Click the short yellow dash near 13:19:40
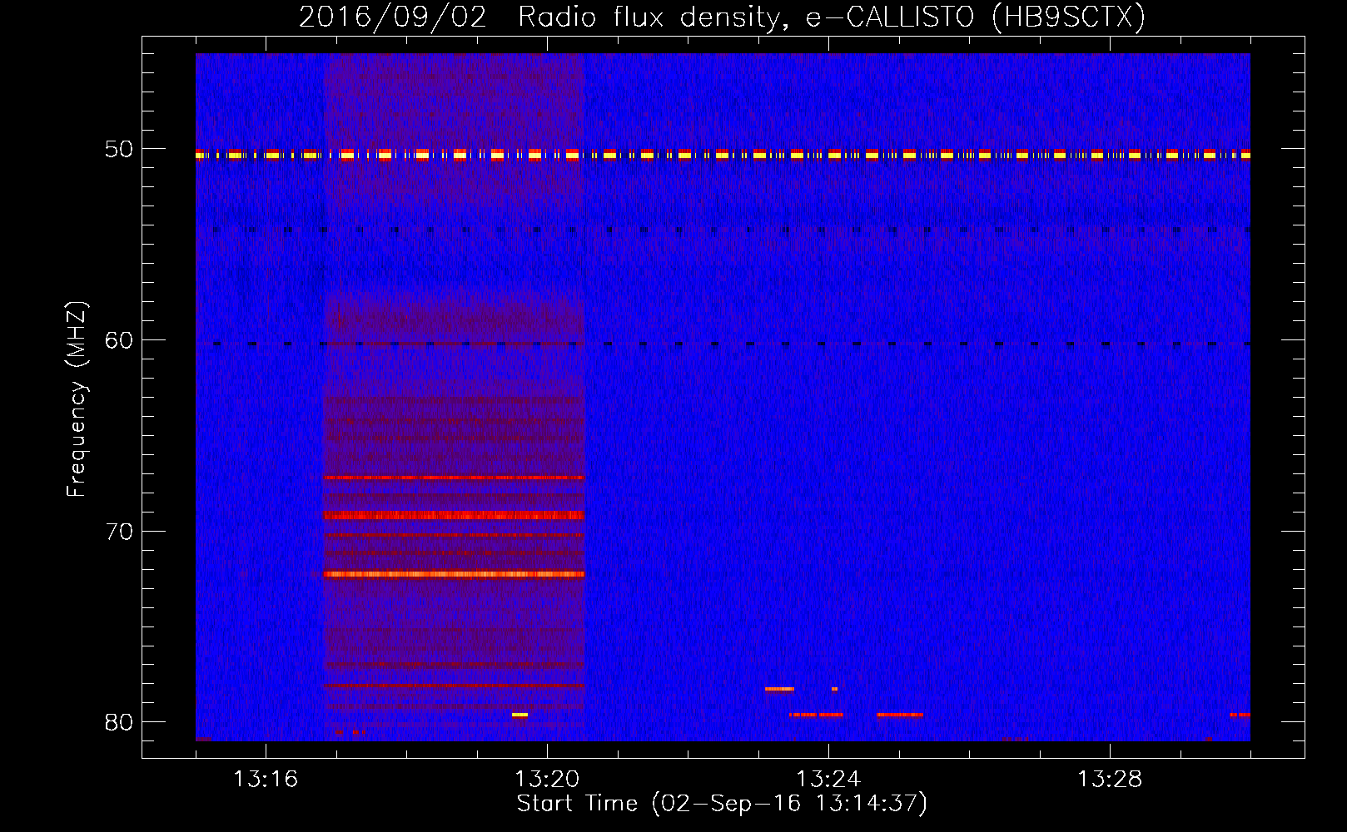The height and width of the screenshot is (832, 1347). 519,715
